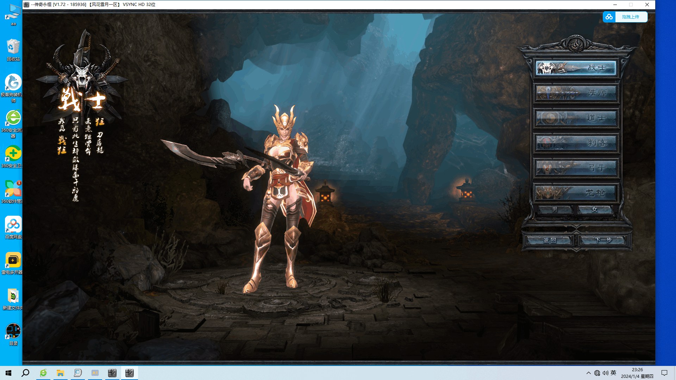Screen dimensions: 676x380
Task: Open File Explorer from taskbar
Action: click(61, 373)
